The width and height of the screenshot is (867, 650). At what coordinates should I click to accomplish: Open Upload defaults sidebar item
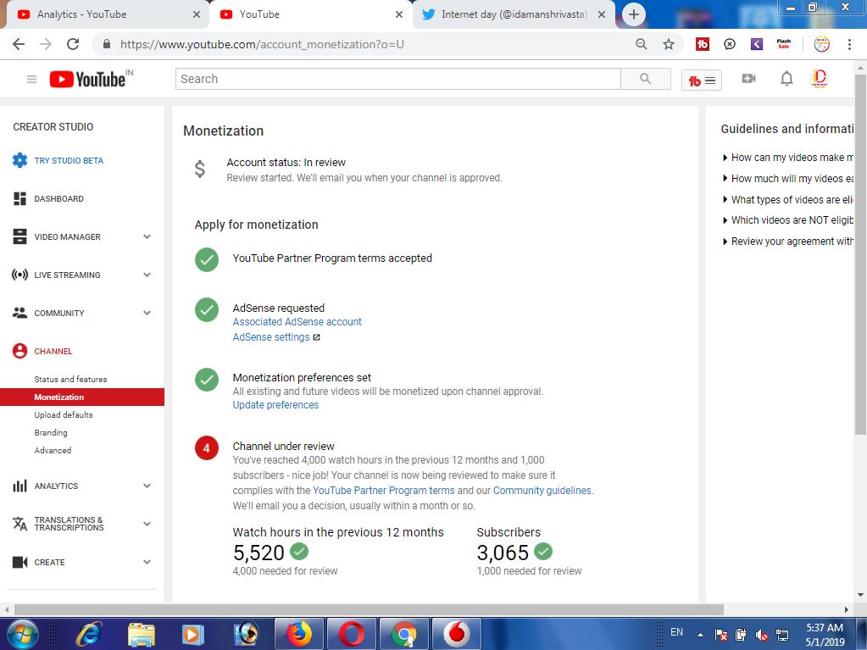pyautogui.click(x=63, y=414)
